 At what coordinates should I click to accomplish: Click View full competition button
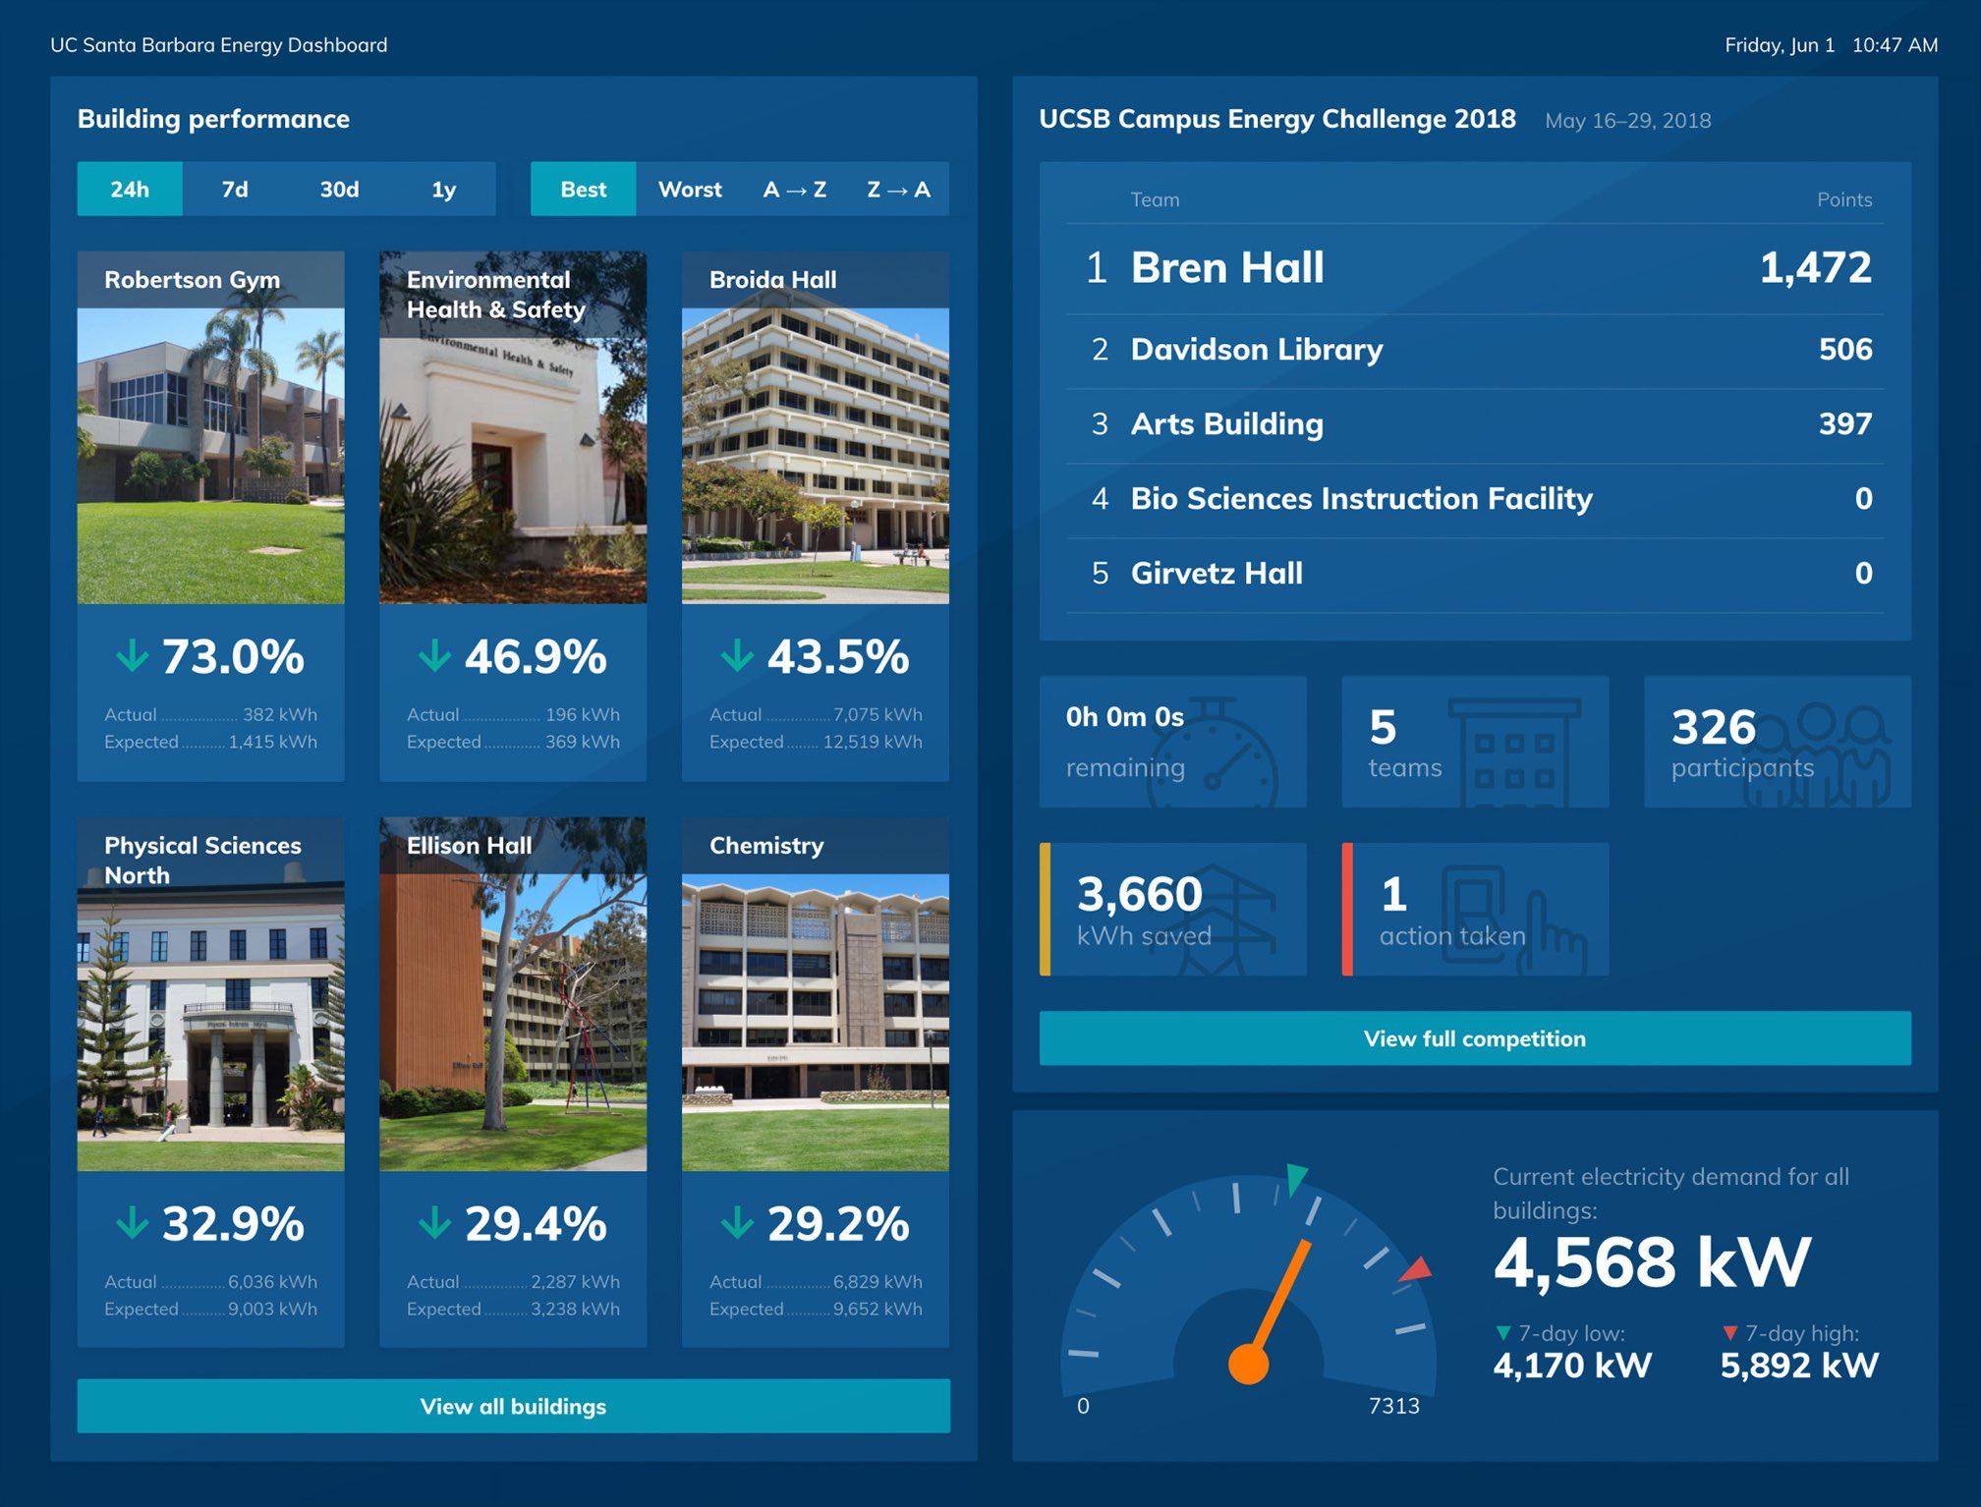pos(1475,1038)
